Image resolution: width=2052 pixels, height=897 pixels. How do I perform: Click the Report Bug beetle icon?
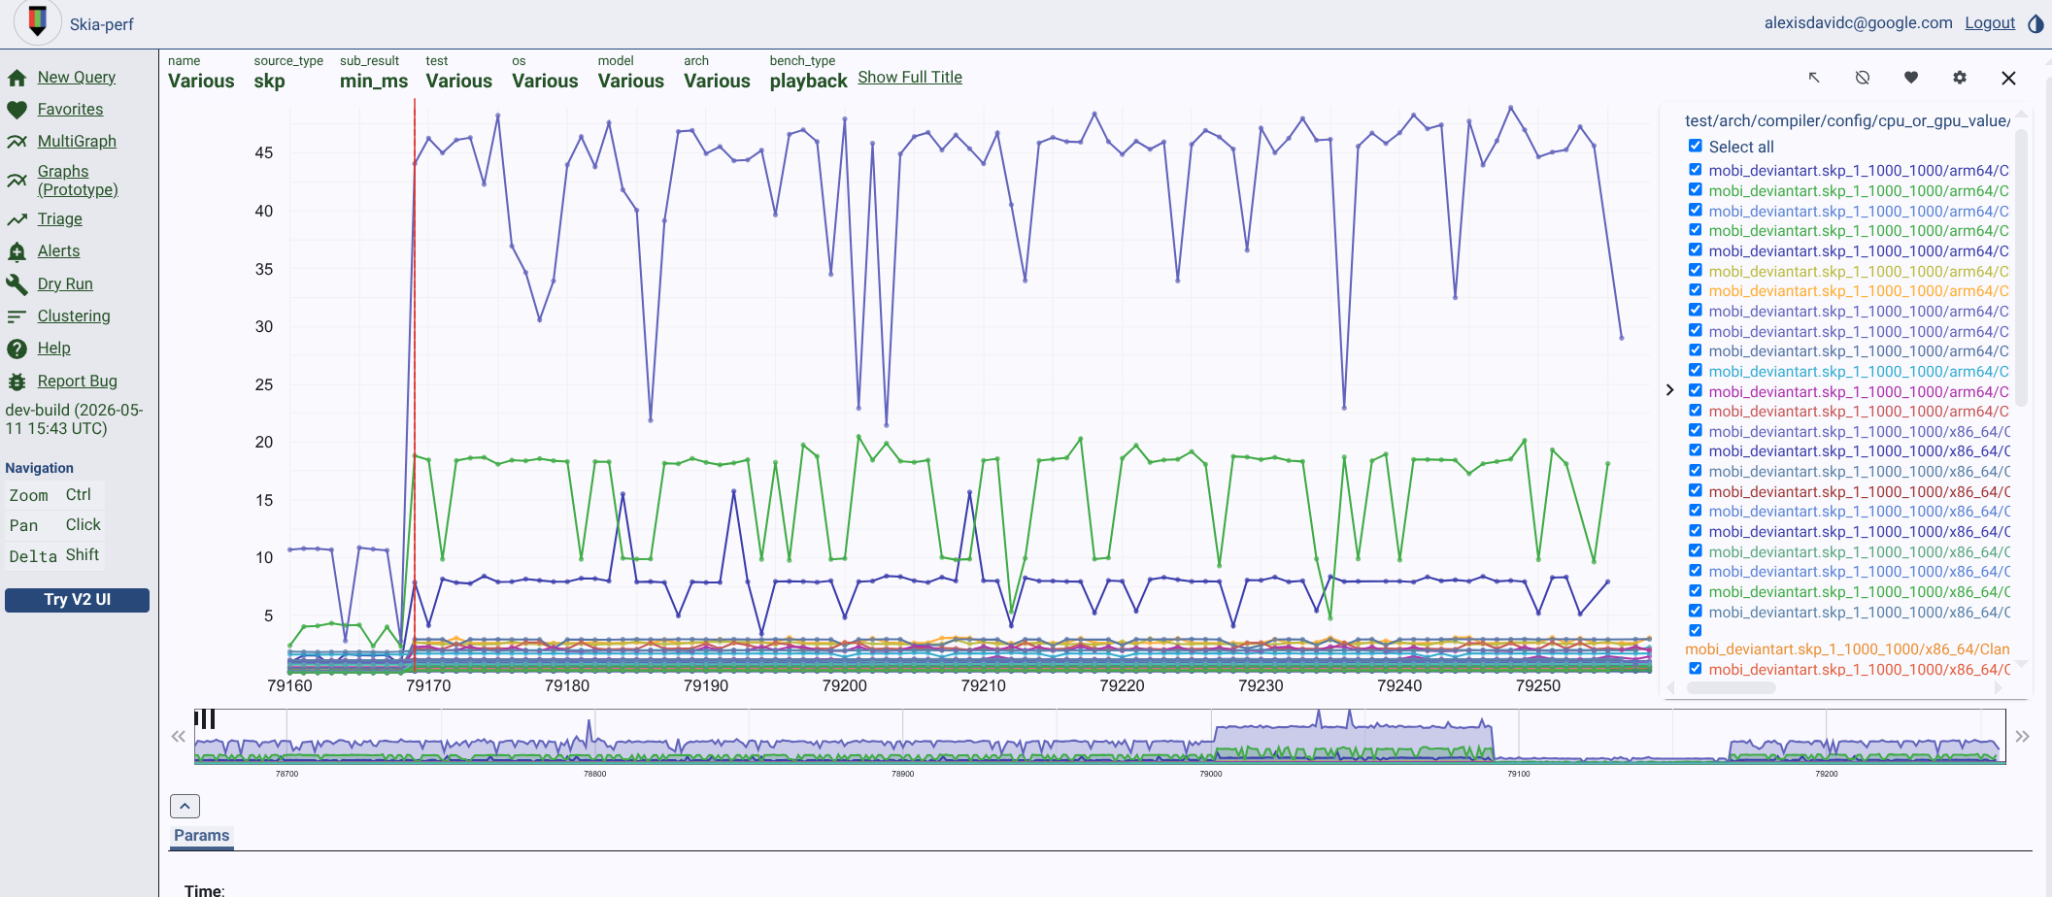click(x=17, y=382)
